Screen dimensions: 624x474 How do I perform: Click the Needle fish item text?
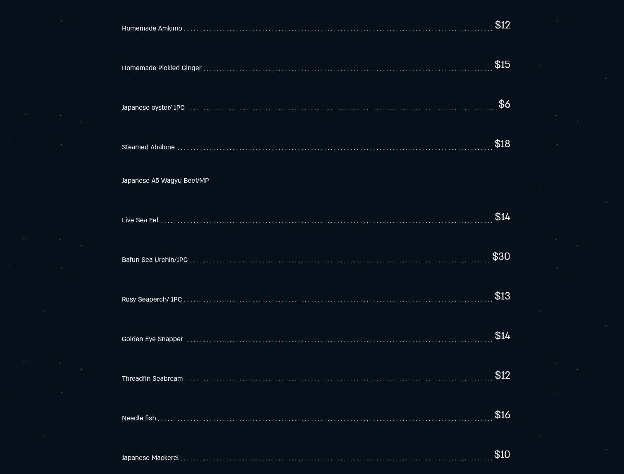click(x=139, y=418)
